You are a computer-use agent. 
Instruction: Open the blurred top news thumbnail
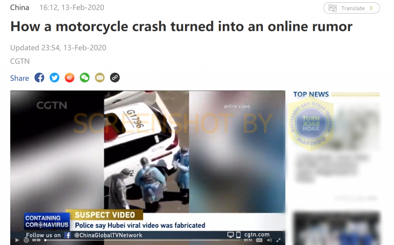337,126
